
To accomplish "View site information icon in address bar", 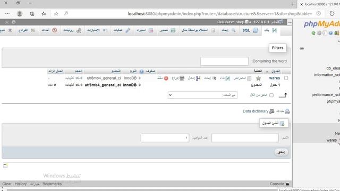I will point(319,14).
